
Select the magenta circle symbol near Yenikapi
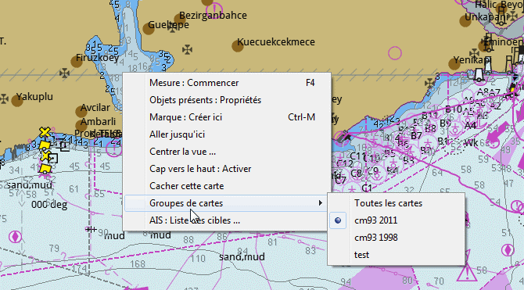(x=395, y=53)
